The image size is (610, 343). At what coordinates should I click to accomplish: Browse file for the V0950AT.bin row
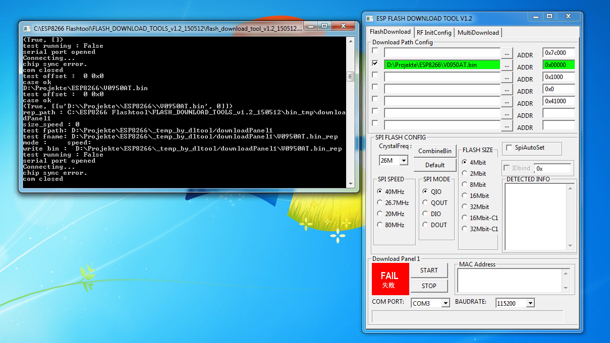(507, 64)
